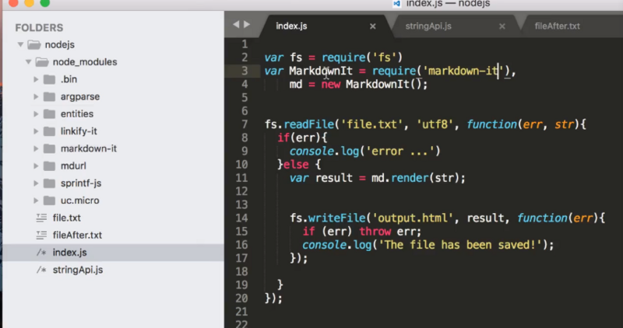623x328 pixels.
Task: Click the node_modules folder icon
Action: pyautogui.click(x=42, y=62)
